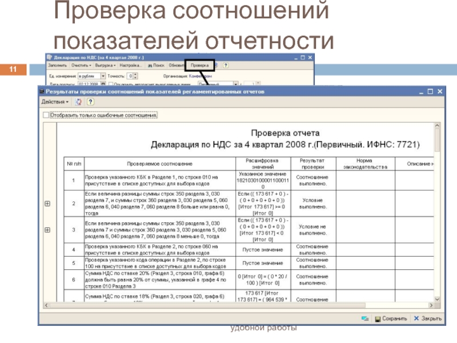This screenshot has width=457, height=343.
Task: Click the help icon in the Декларация window toolbar
Action: click(226, 65)
